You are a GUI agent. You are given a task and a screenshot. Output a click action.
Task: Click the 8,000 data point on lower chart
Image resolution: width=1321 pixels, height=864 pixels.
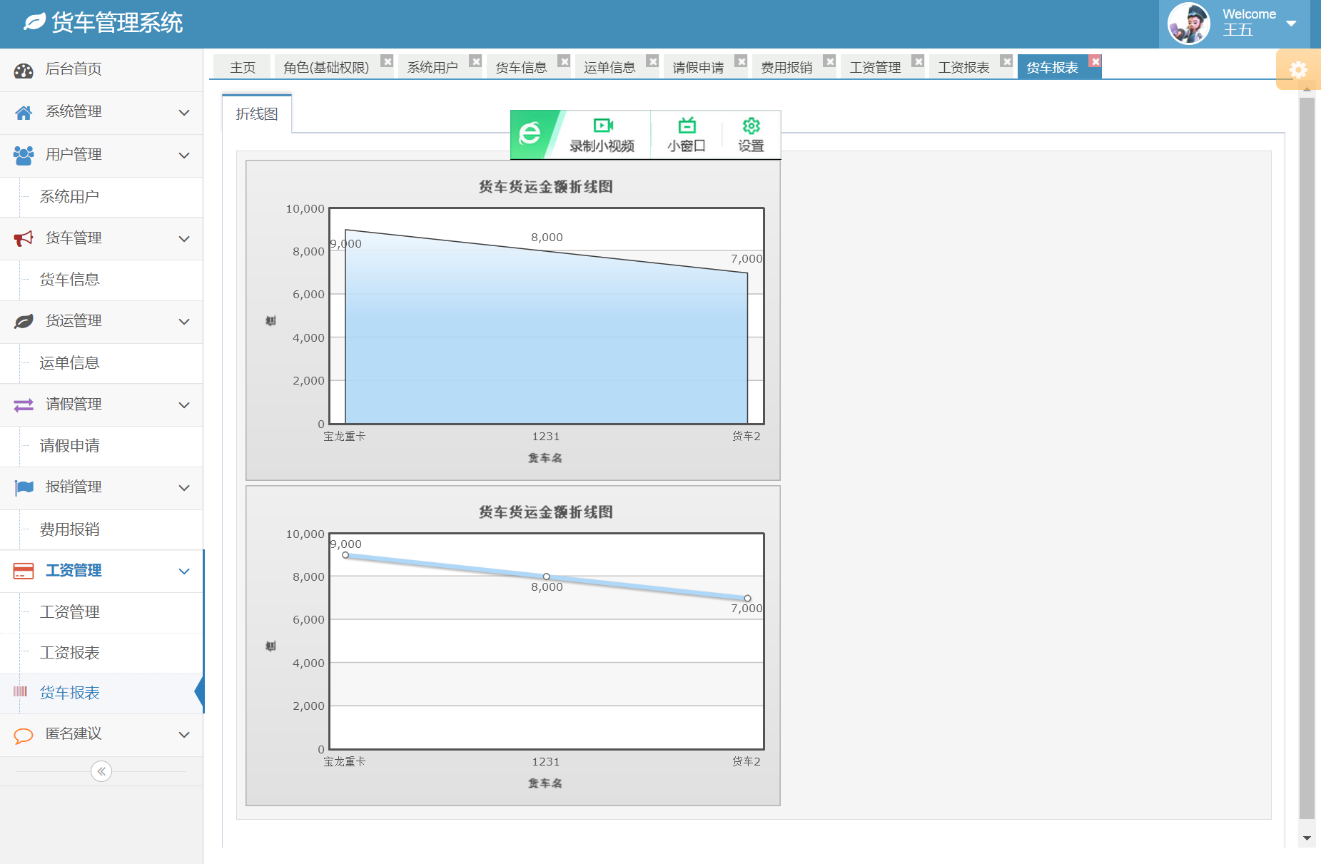pyautogui.click(x=547, y=576)
